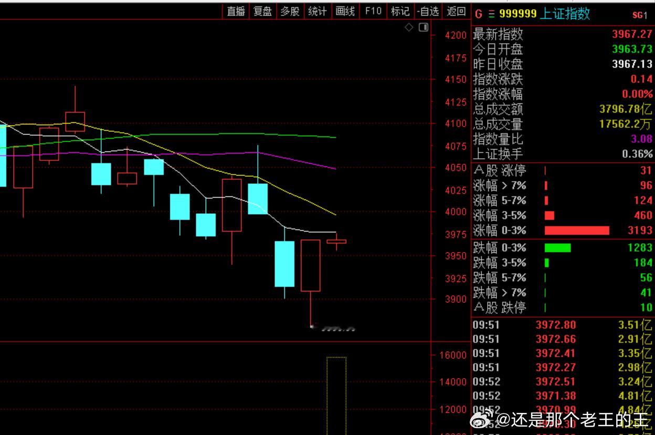Click the volume ratio value 3.08
This screenshot has width=655, height=435.
tap(641, 139)
